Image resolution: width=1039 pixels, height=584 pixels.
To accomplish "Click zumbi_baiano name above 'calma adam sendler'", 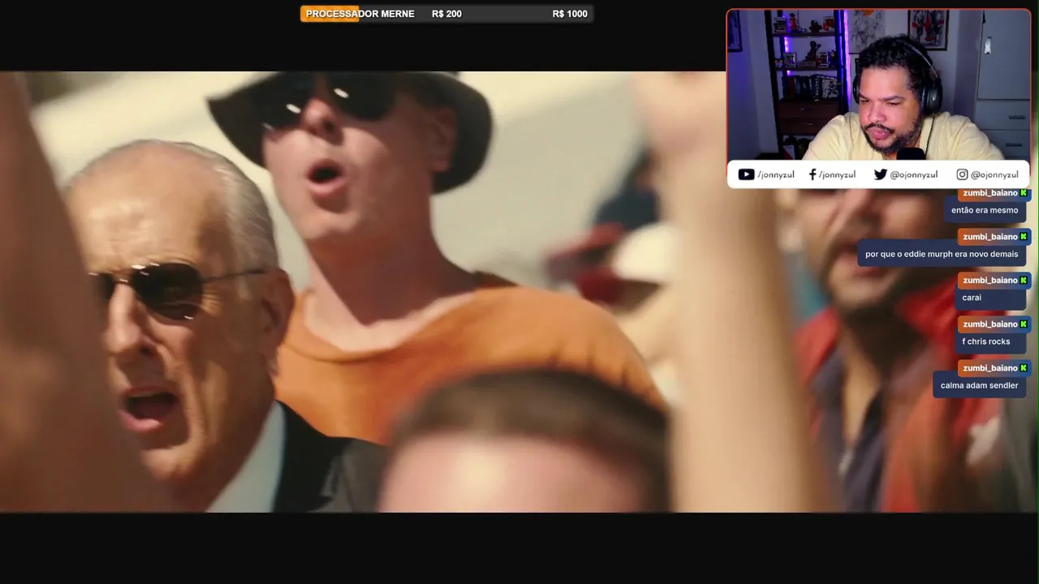I will (x=990, y=368).
